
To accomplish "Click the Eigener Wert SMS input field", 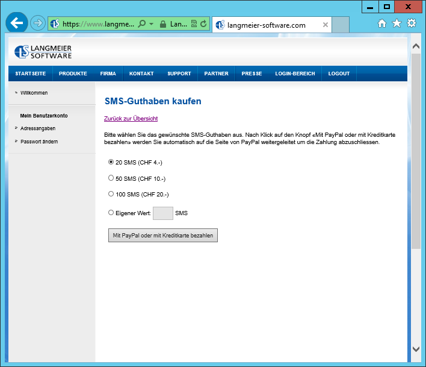I will [x=163, y=213].
